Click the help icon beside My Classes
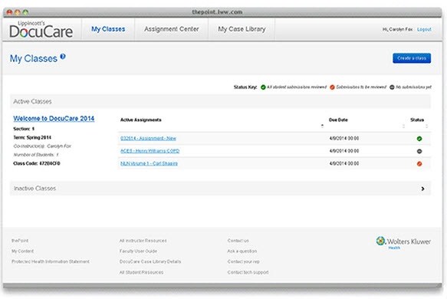Image resolution: width=447 pixels, height=299 pixels. [x=63, y=57]
